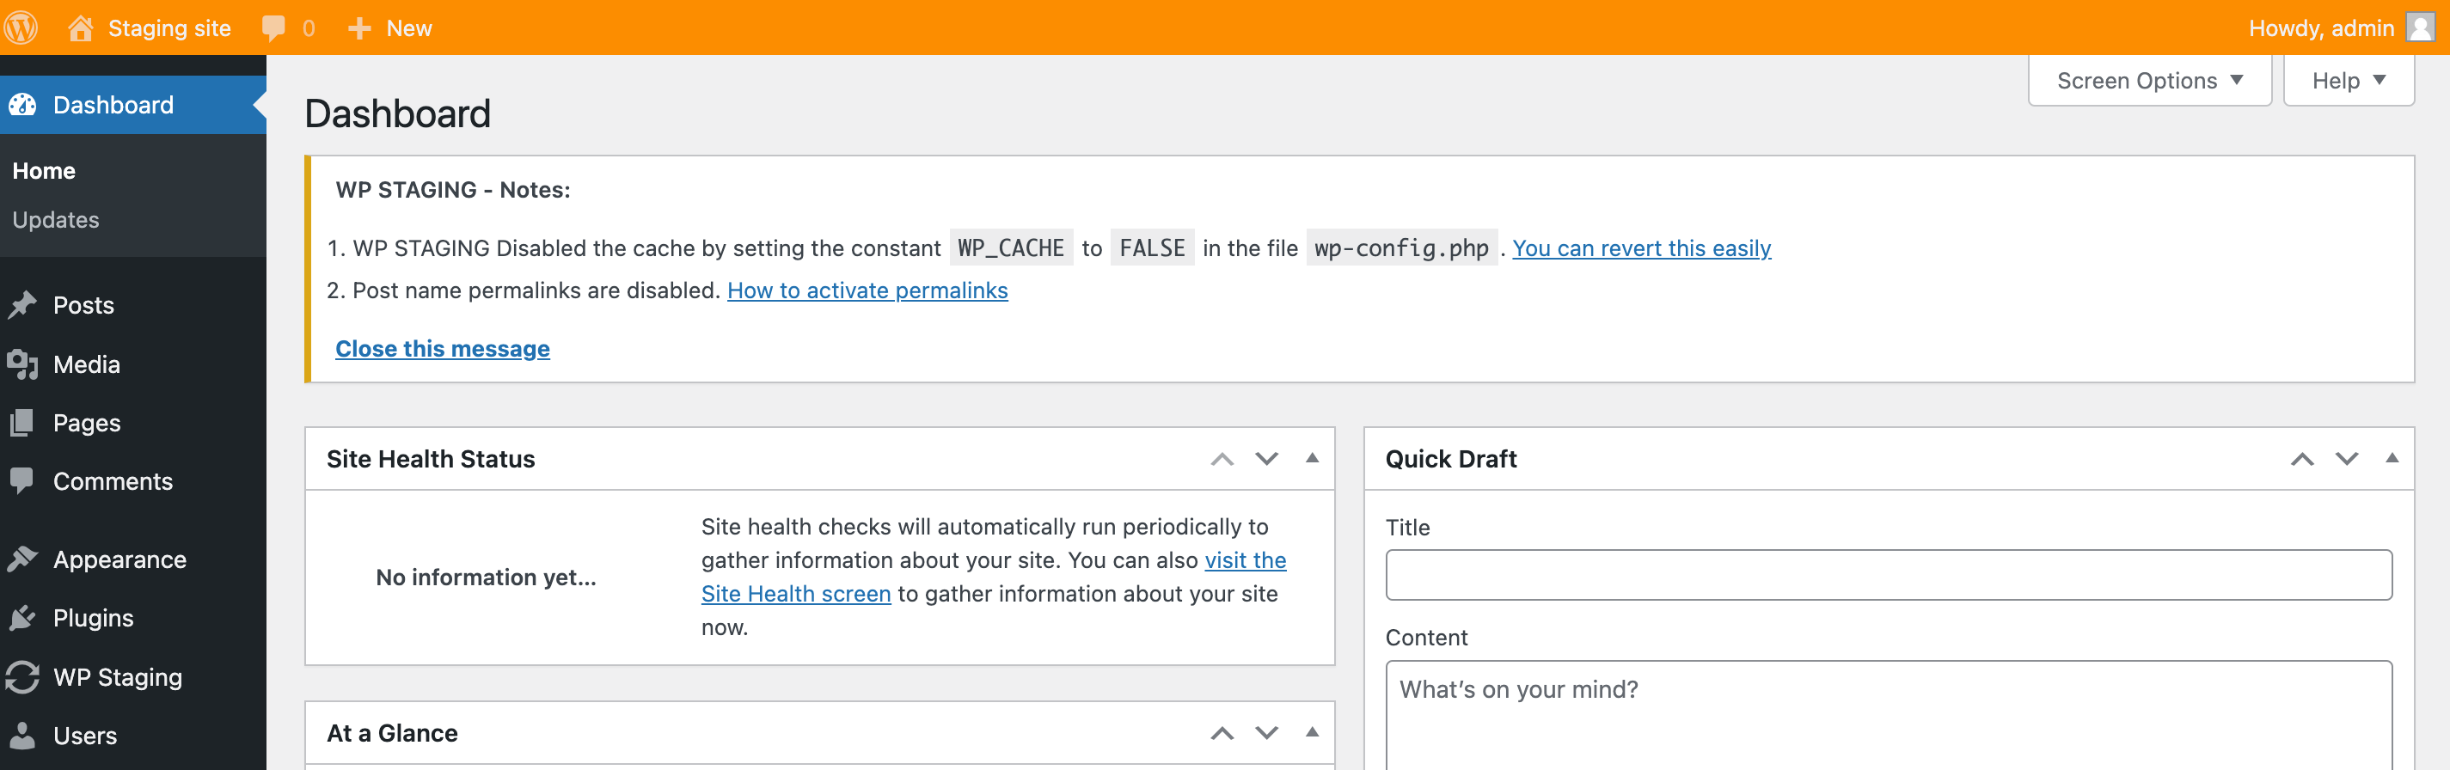2450x770 pixels.
Task: Go to Home submenu item
Action: (x=44, y=171)
